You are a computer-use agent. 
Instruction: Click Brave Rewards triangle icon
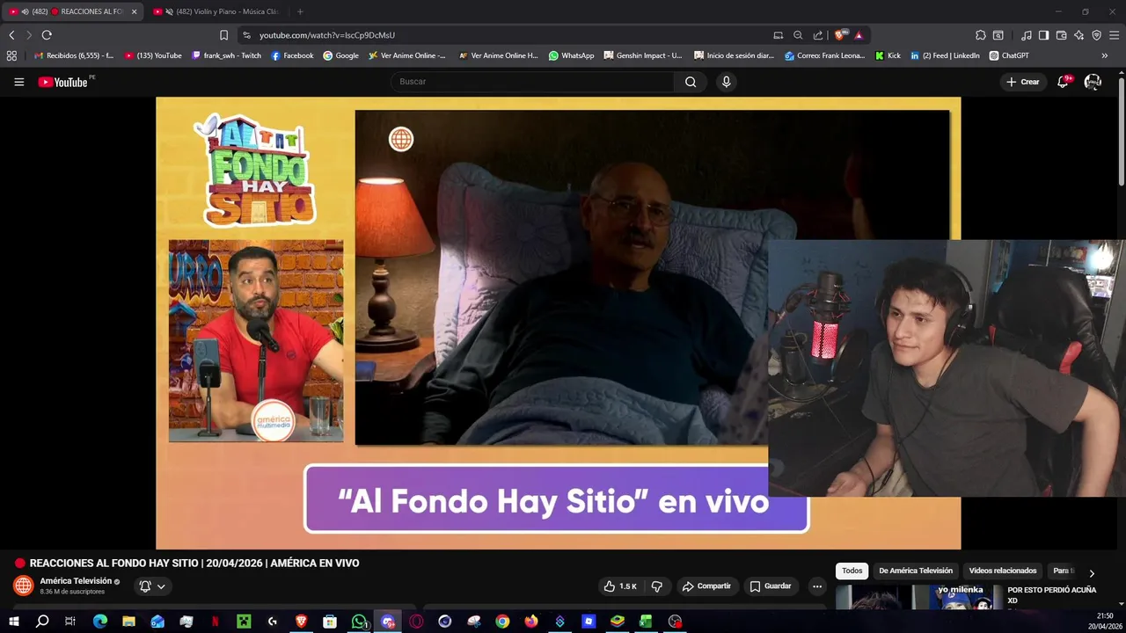pyautogui.click(x=859, y=35)
